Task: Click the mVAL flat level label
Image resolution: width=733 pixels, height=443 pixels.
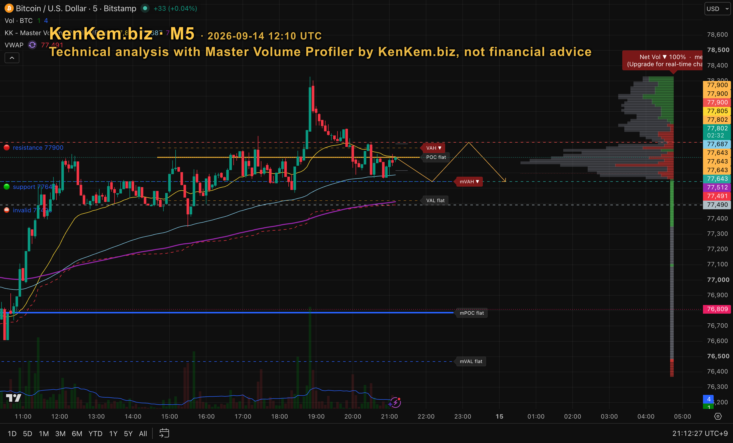Action: (471, 362)
